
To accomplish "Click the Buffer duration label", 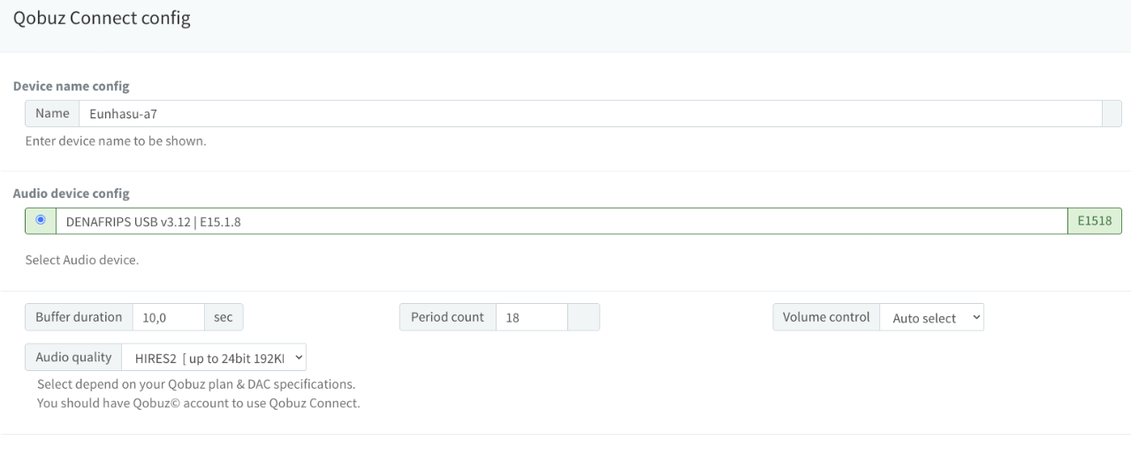I will 79,317.
